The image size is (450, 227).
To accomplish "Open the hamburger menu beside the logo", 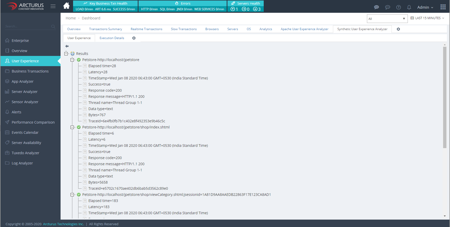I will coord(53,6).
